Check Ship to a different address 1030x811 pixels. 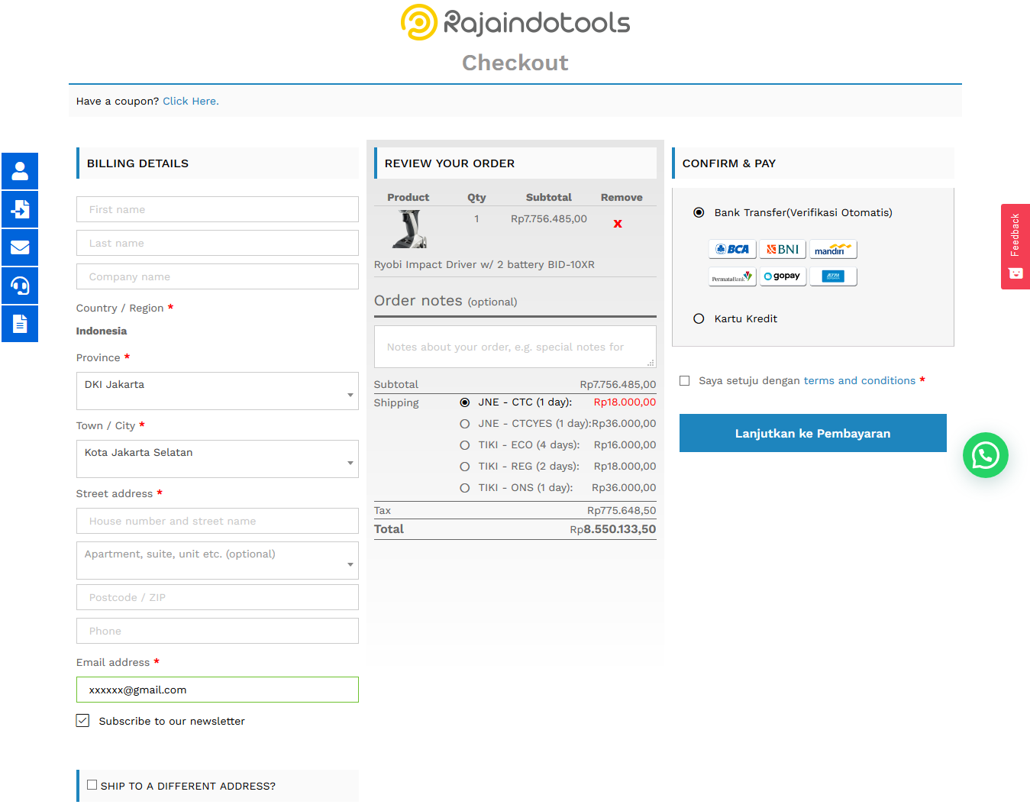(92, 784)
